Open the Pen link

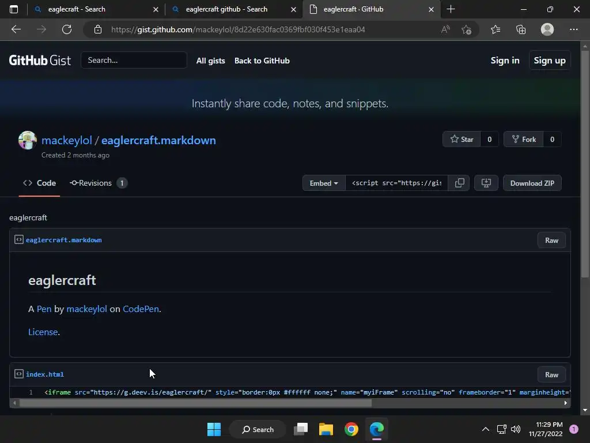(x=44, y=309)
